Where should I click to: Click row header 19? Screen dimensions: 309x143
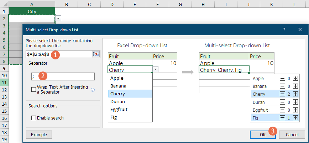pyautogui.click(x=4, y=139)
